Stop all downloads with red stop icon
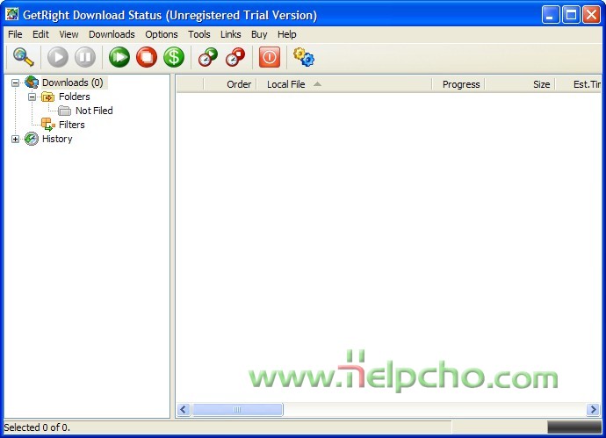The height and width of the screenshot is (438, 606). 147,57
